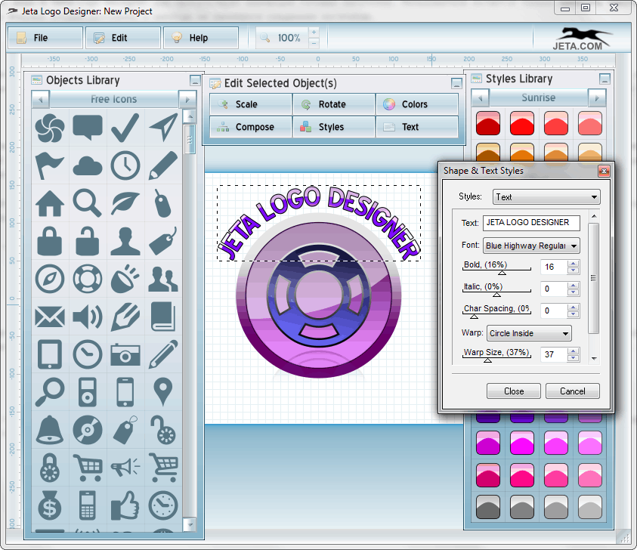Choose the megaphone icon
Viewport: 637px width, 550px height.
pos(125,467)
